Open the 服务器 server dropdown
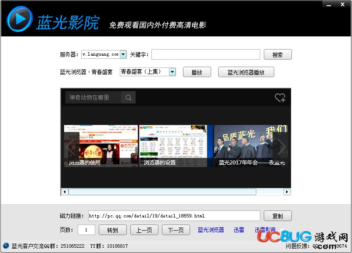Image resolution: width=352 pixels, height=253 pixels. (123, 54)
